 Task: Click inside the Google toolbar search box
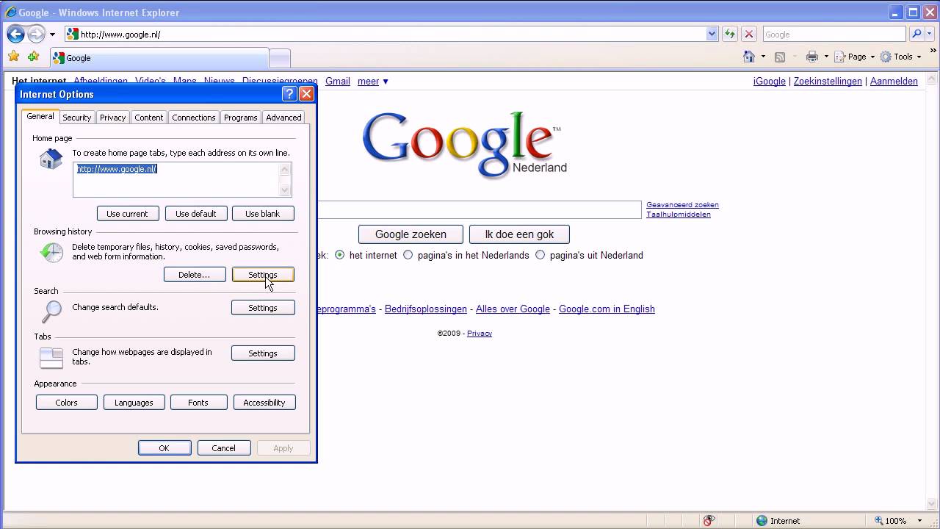[834, 34]
